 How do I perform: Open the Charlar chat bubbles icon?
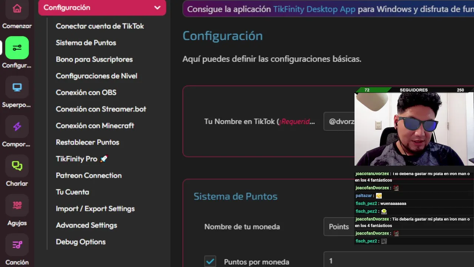(17, 166)
